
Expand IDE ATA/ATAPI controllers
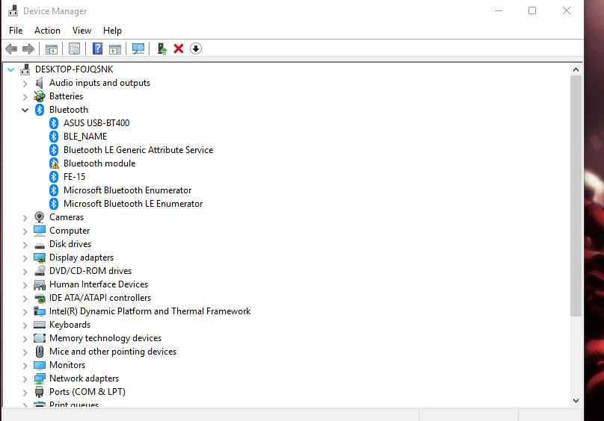tap(25, 299)
